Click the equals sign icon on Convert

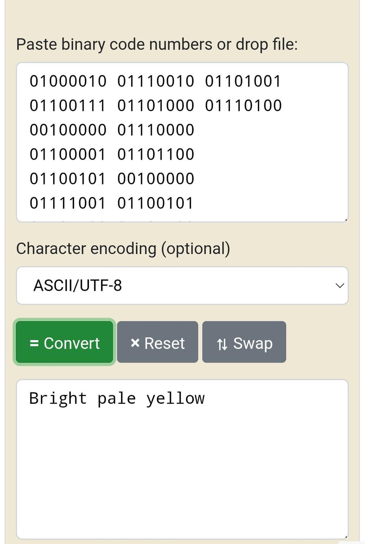pos(34,343)
